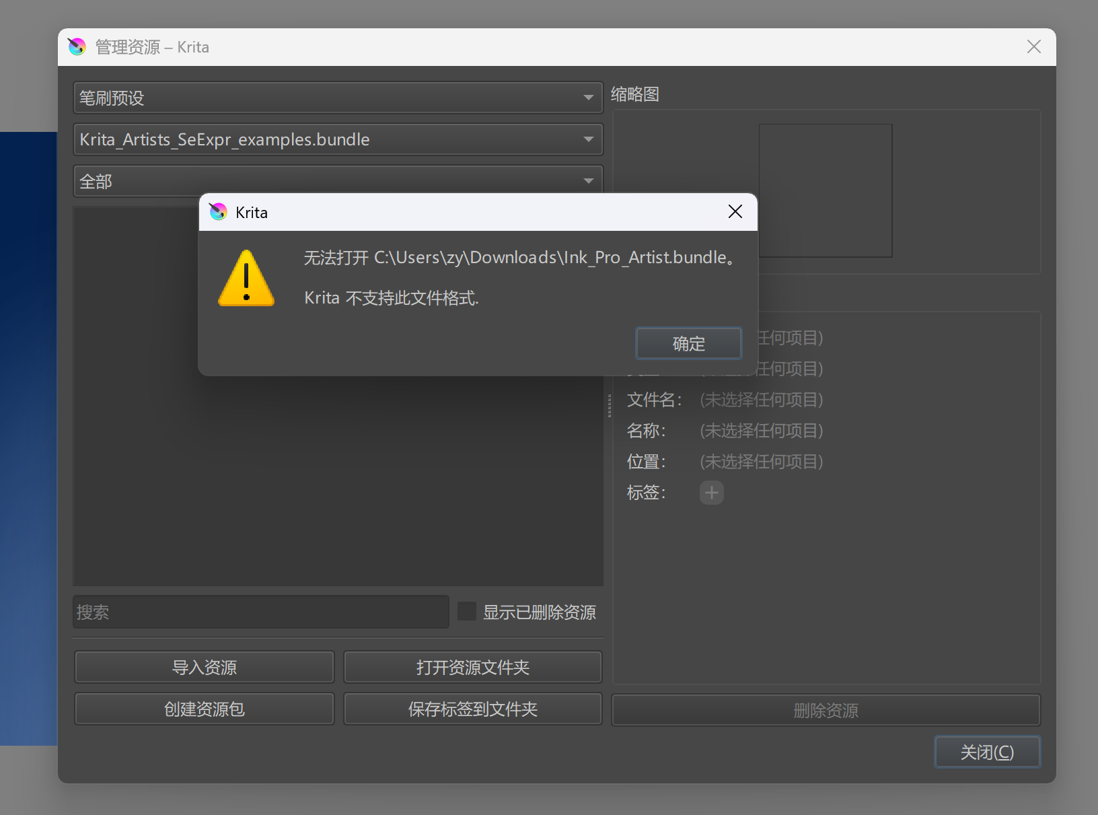Click the 保存标签到文件夹 button
The width and height of the screenshot is (1098, 815).
[x=472, y=709]
